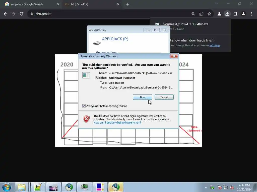Open the Action Center flag icon

[219, 187]
